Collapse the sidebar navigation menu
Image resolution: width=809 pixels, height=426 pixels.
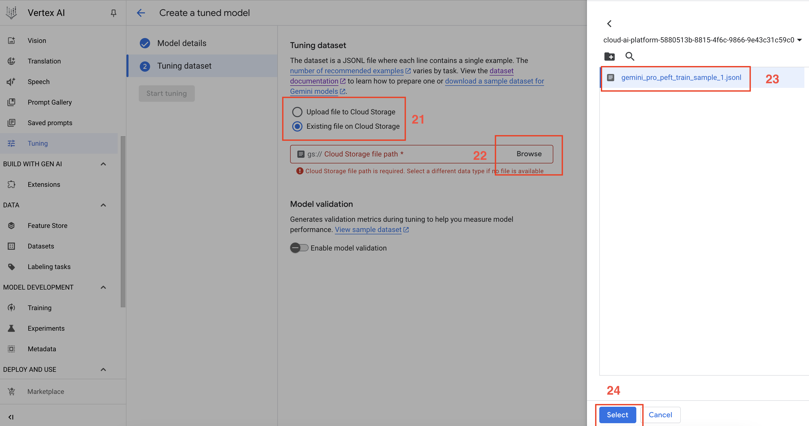click(11, 417)
